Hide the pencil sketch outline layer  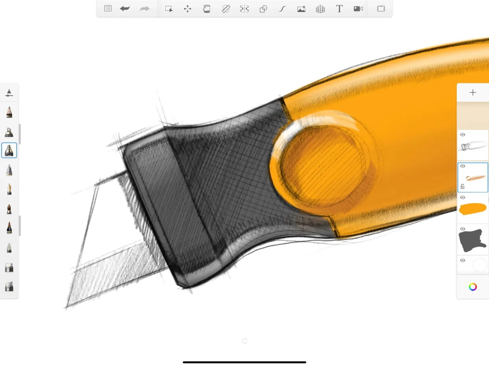pos(463,135)
